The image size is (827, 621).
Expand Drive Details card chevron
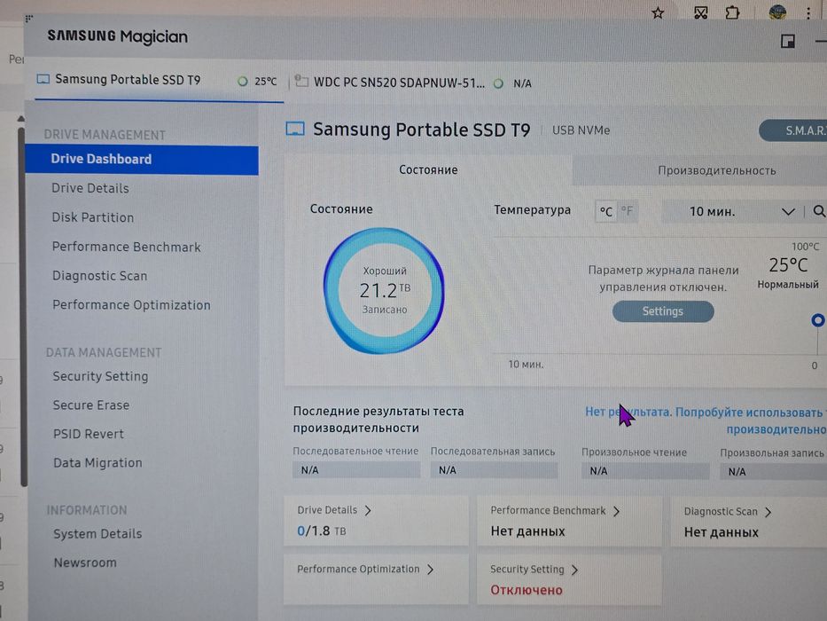(368, 510)
